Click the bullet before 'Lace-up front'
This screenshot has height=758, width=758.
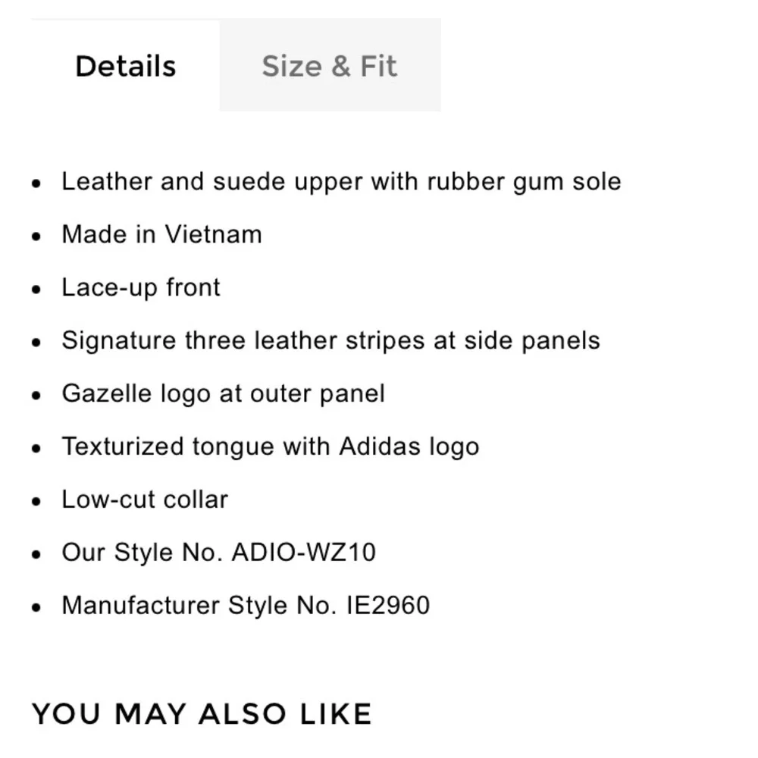[36, 290]
